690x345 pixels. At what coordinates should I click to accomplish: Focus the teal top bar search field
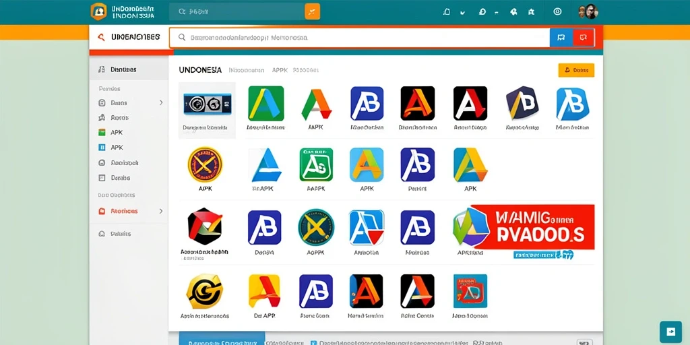coord(237,11)
